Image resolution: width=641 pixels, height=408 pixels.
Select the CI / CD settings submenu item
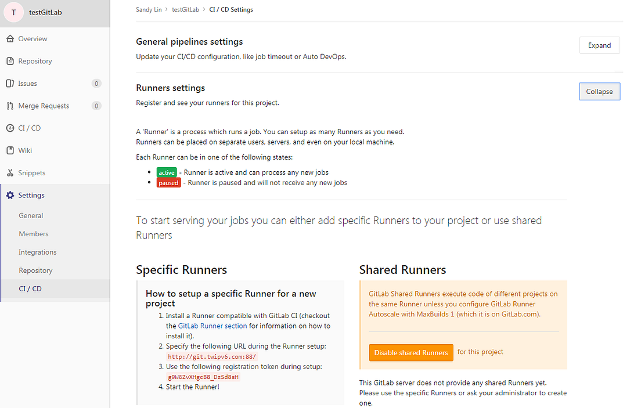point(30,288)
